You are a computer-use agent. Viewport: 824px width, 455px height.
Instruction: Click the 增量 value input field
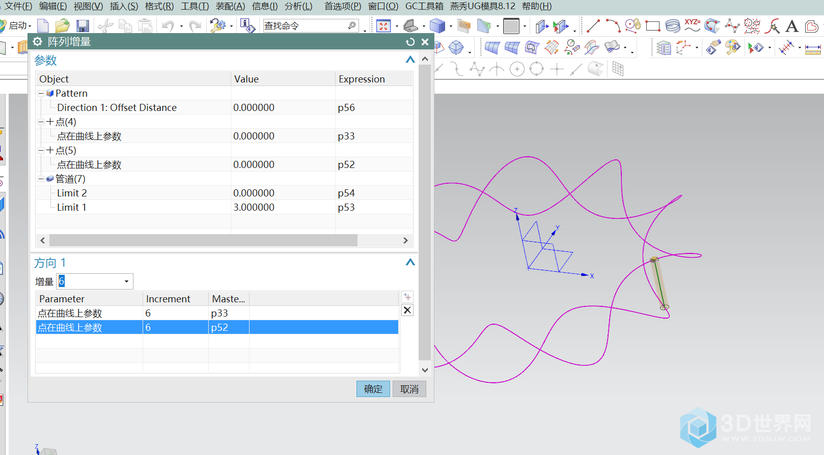tap(89, 281)
